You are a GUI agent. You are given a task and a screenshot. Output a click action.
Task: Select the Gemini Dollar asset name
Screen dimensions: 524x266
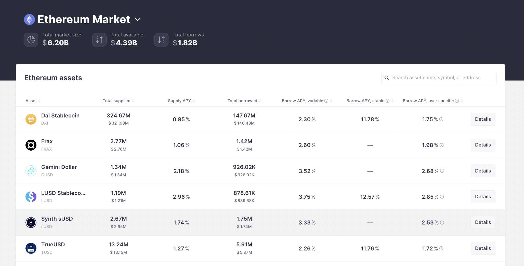pos(59,167)
